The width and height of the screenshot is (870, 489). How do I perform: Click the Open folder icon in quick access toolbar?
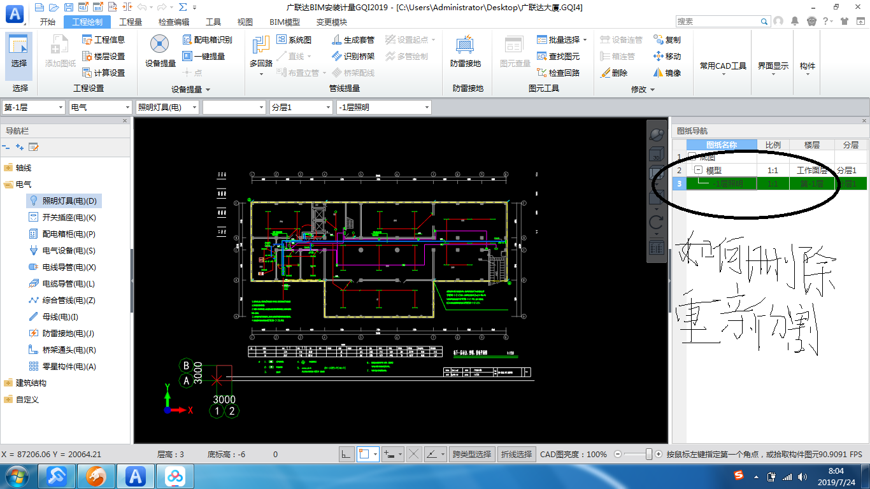tap(53, 7)
